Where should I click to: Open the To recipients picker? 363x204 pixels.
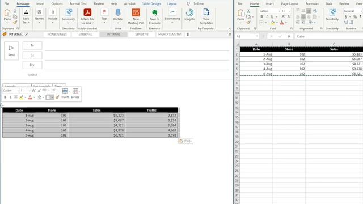[32, 45]
